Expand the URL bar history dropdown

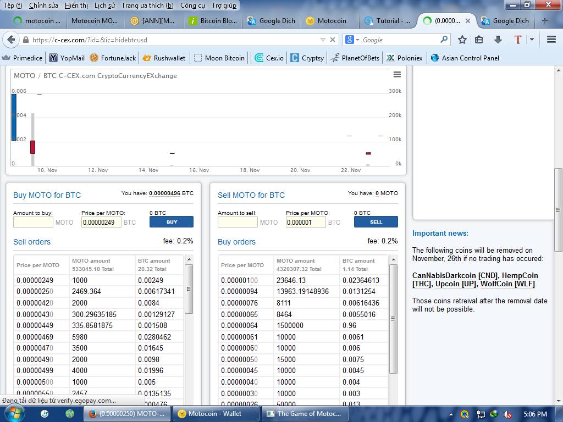[x=323, y=40]
